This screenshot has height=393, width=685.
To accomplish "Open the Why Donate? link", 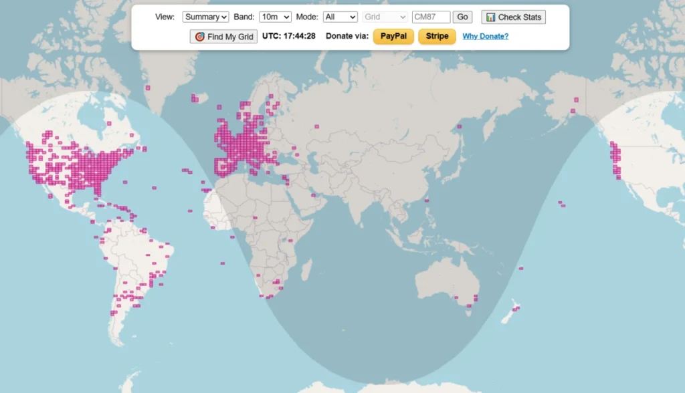I will click(x=485, y=36).
